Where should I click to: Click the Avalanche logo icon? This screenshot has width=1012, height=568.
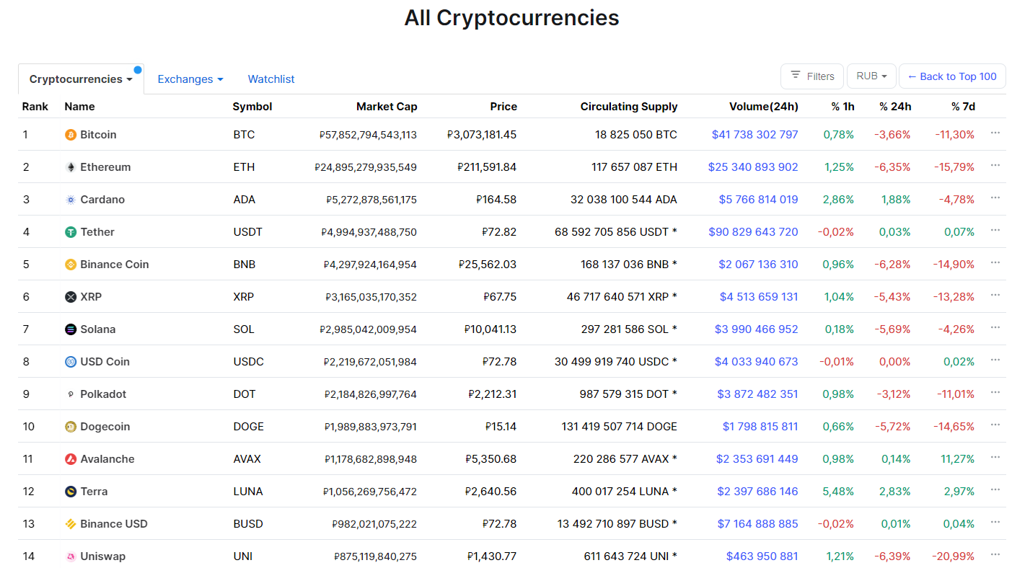pyautogui.click(x=71, y=459)
